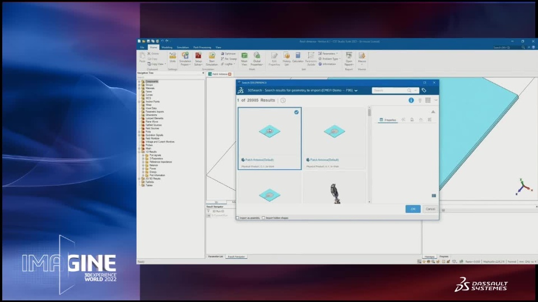Screen dimensions: 538x302
Task: Open Global Properties for mesh
Action: [x=257, y=59]
